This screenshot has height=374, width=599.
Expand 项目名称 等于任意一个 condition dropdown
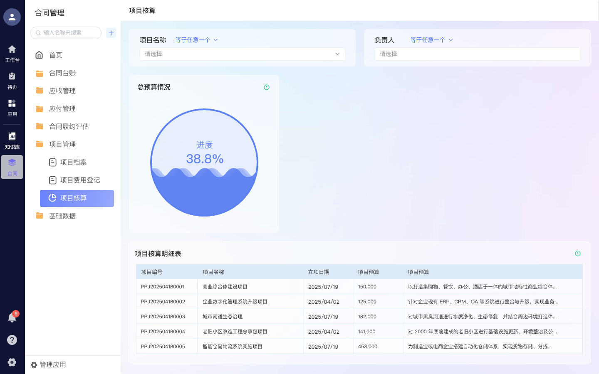tap(196, 40)
